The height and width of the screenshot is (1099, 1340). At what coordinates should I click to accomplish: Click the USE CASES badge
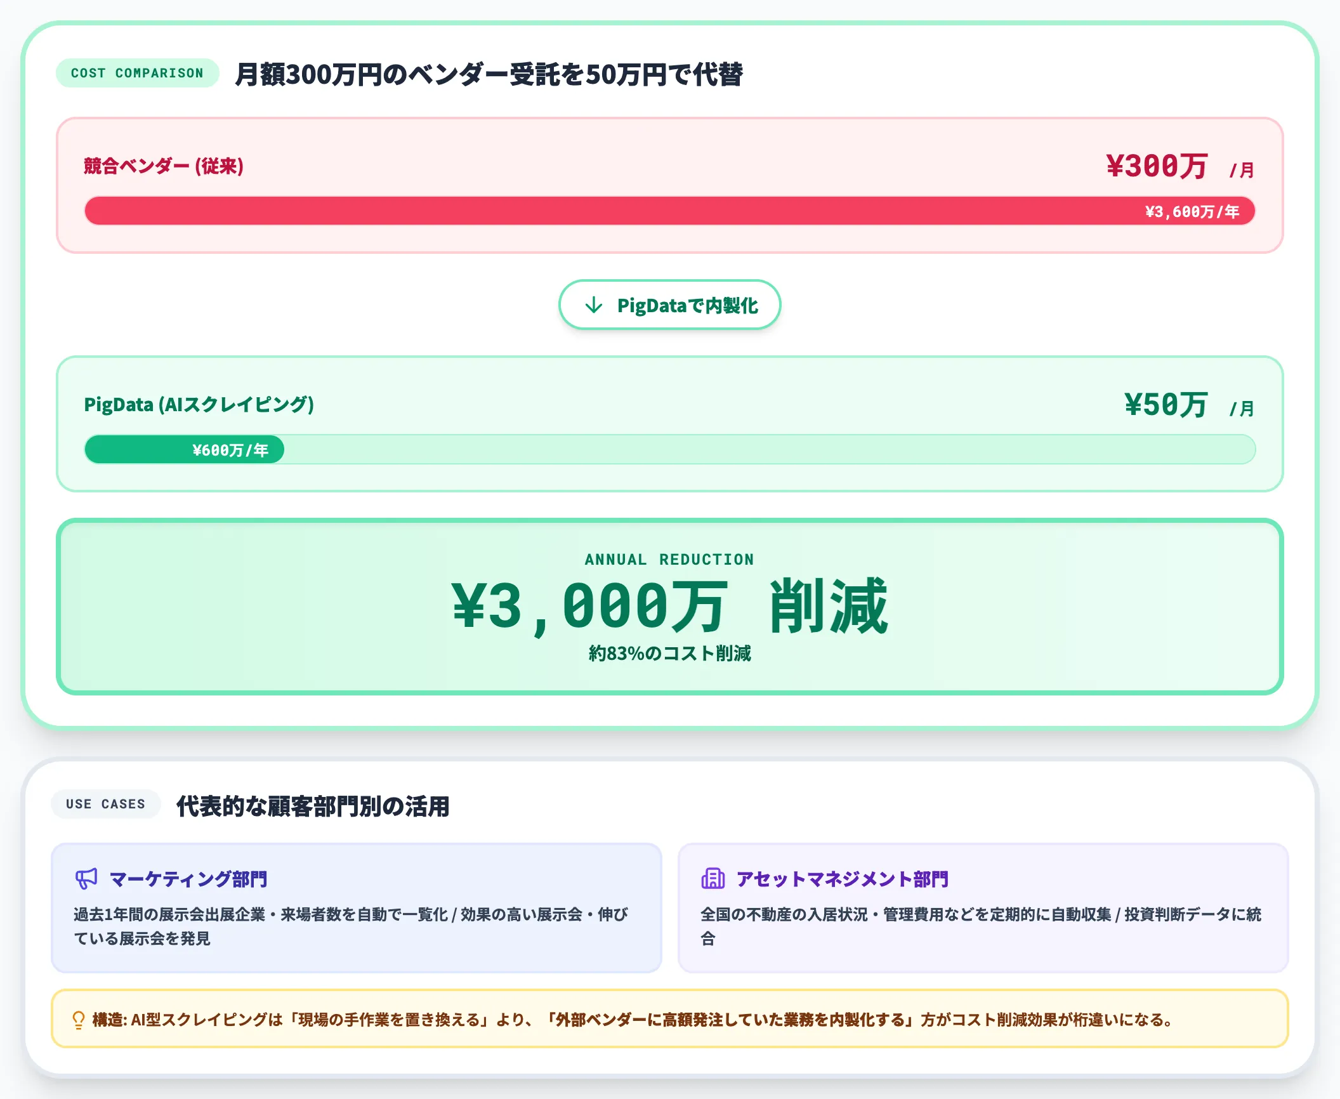tap(105, 804)
